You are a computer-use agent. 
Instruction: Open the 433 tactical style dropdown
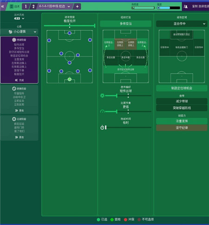tap(19, 19)
